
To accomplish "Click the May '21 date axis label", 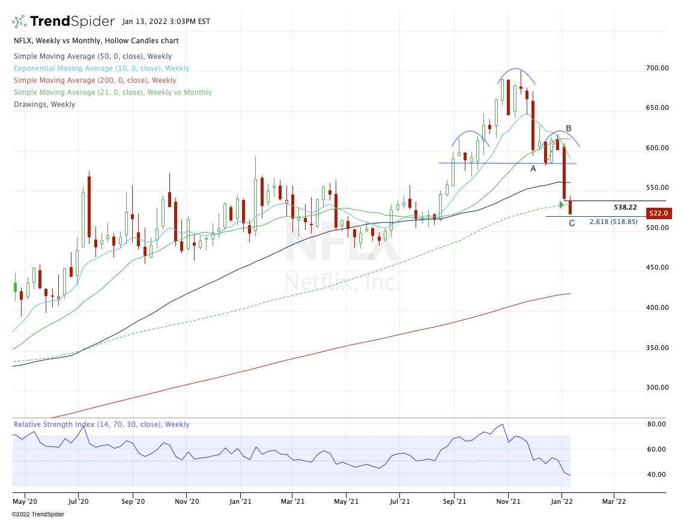I will [347, 501].
